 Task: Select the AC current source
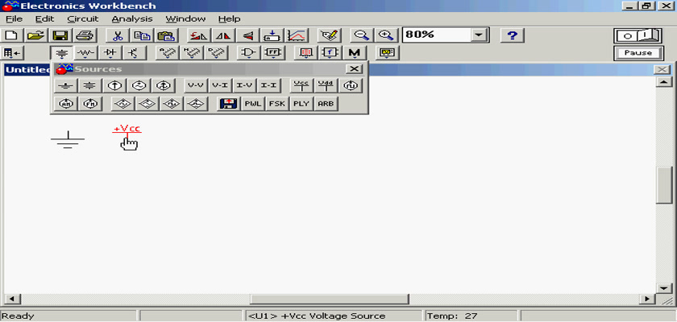(x=163, y=86)
